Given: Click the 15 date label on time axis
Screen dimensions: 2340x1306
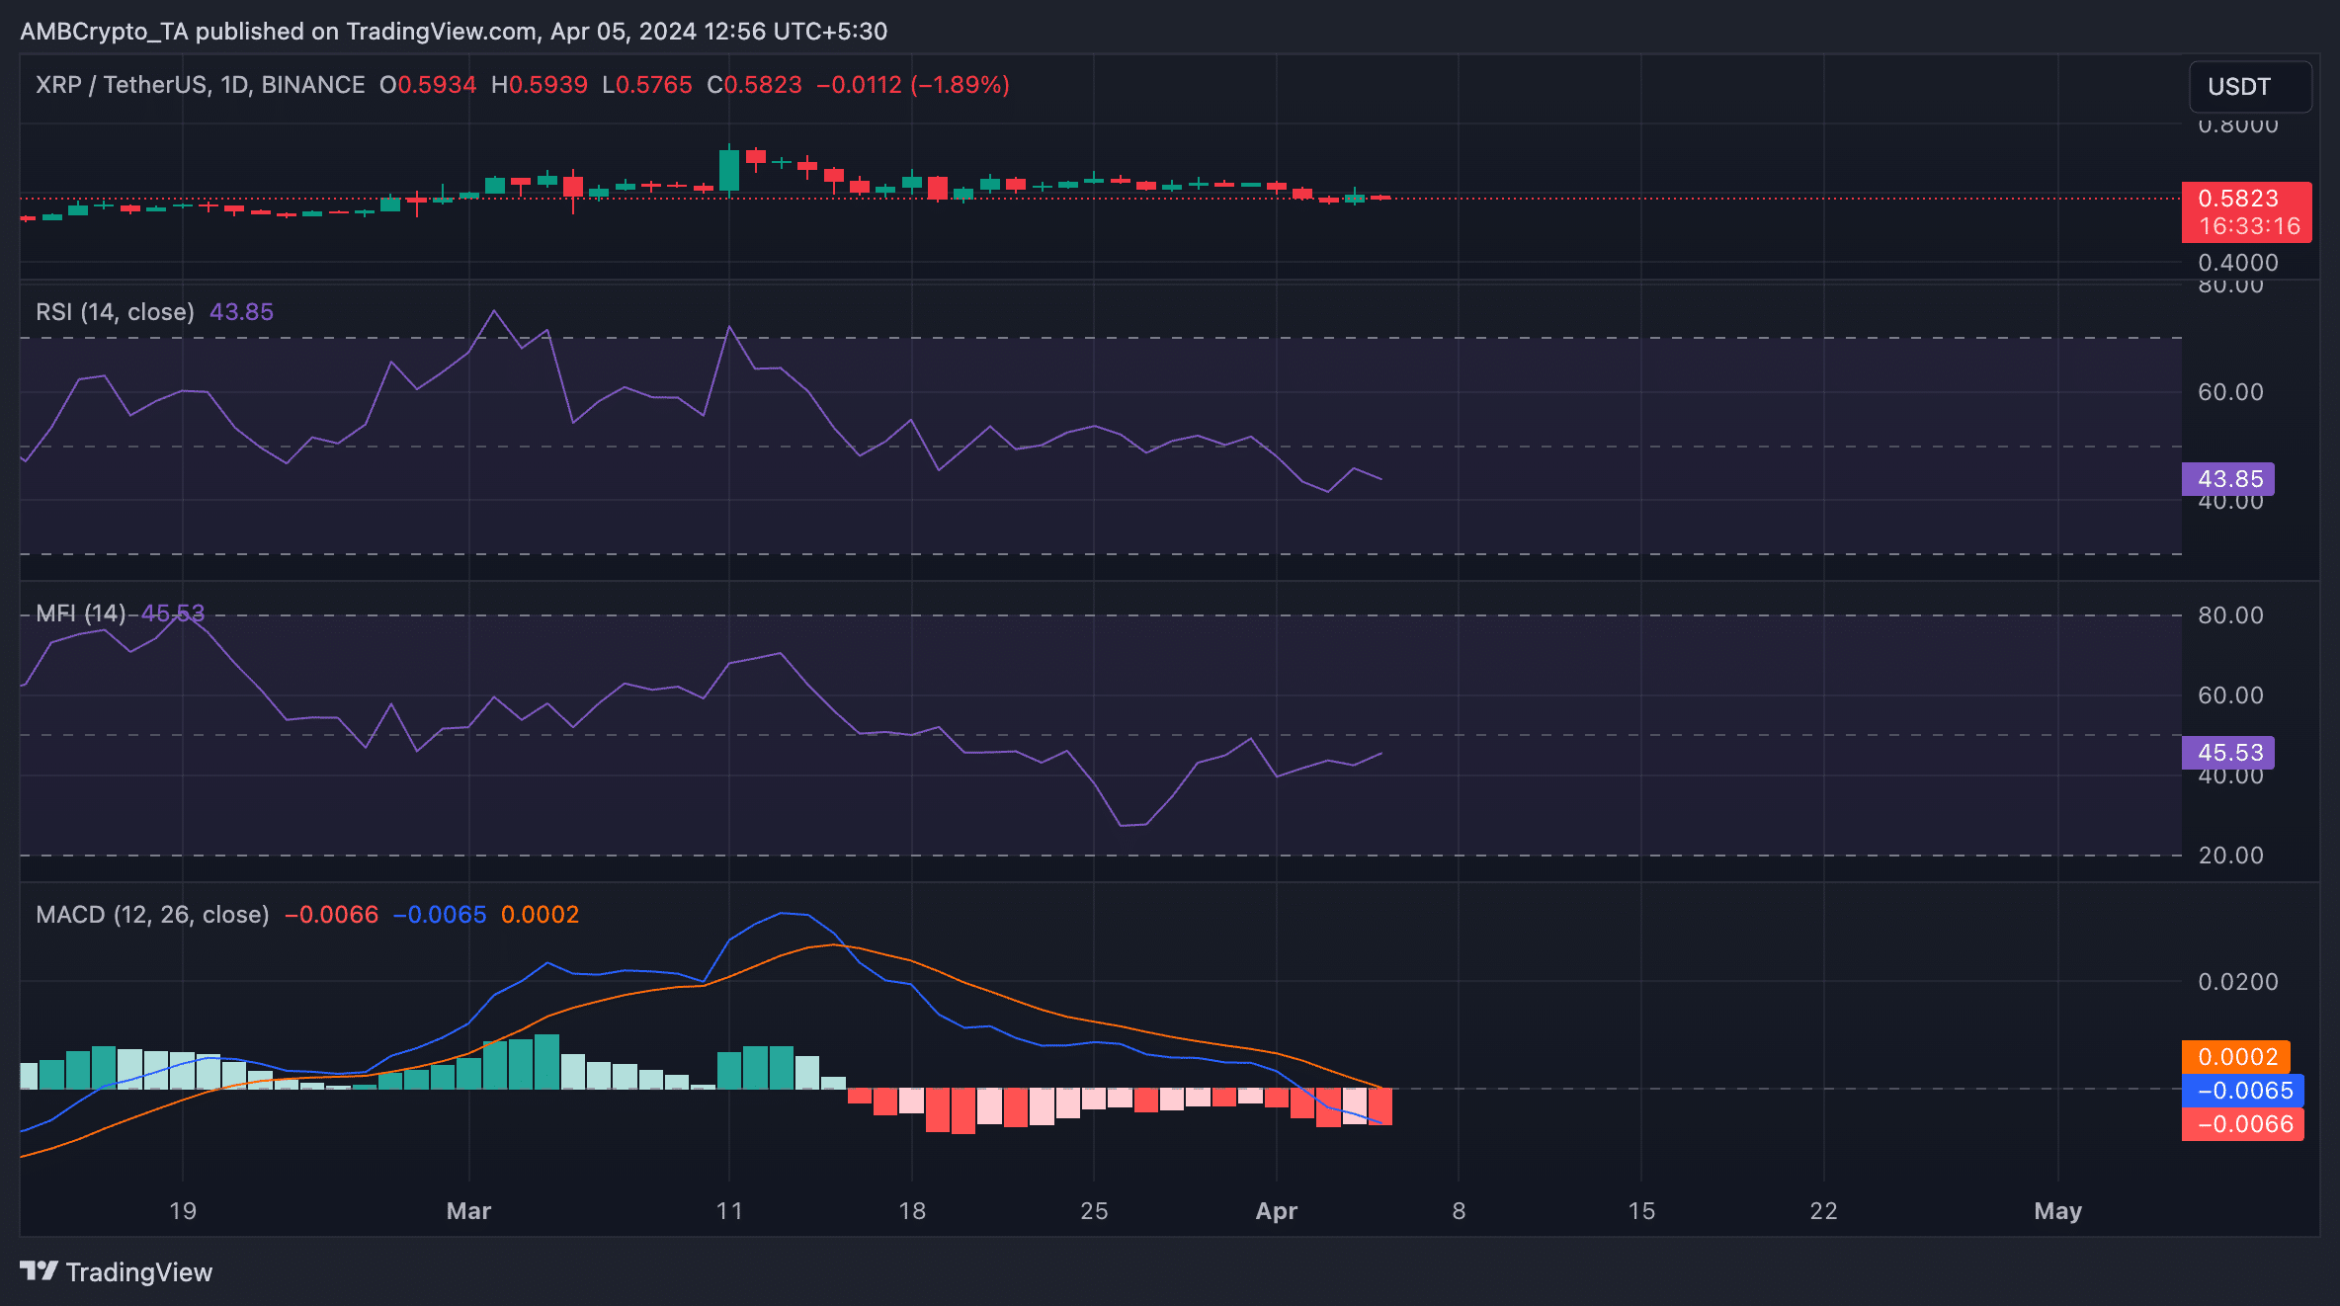Looking at the screenshot, I should (1641, 1211).
